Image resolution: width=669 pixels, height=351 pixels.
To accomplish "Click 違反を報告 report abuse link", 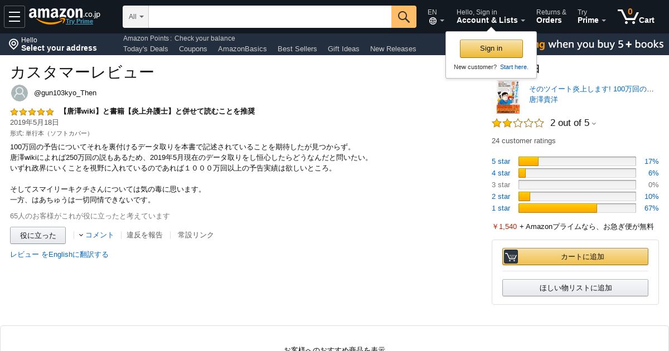I will (144, 235).
